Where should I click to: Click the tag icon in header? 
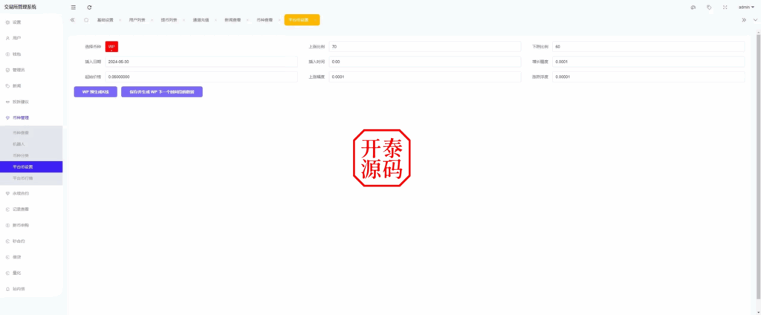tap(709, 7)
